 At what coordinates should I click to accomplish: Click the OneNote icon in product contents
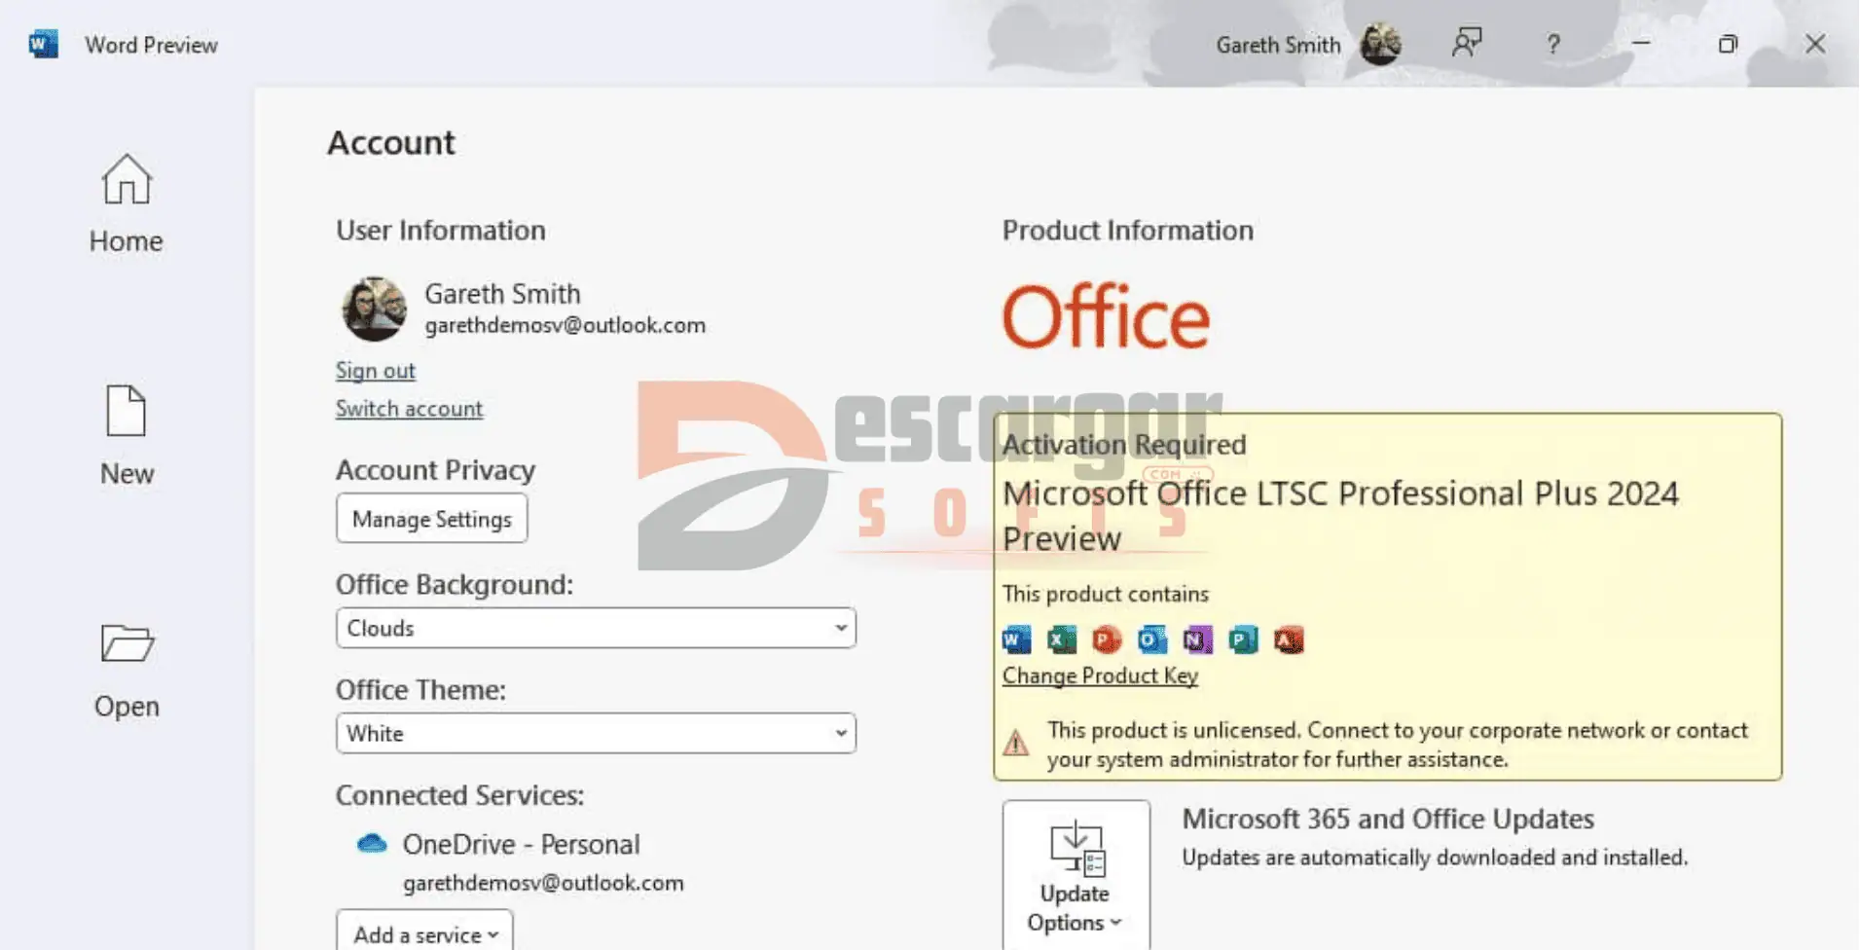pos(1198,639)
